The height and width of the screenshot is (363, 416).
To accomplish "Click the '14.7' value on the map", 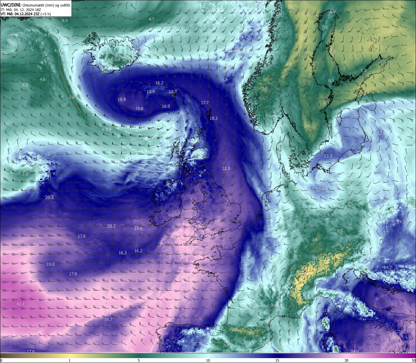I will (388, 267).
